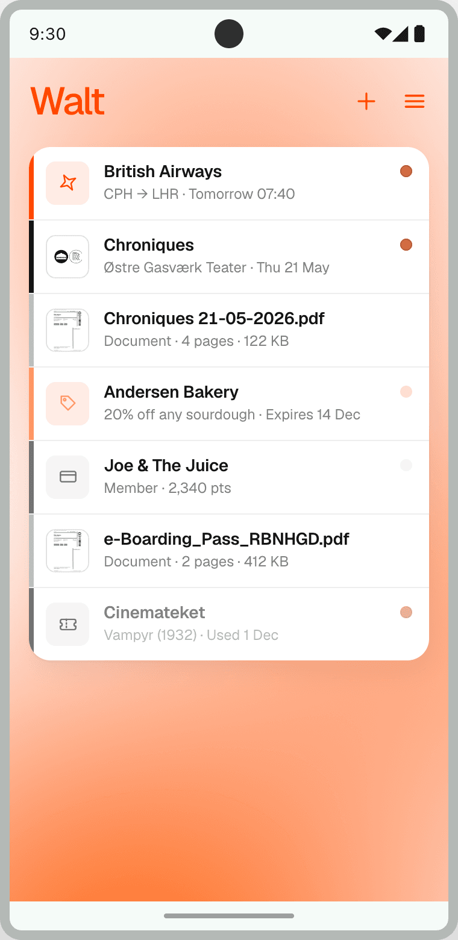Viewport: 458px width, 940px height.
Task: Open the Chroniques 21-05-2026.pdf file name
Action: click(x=214, y=319)
